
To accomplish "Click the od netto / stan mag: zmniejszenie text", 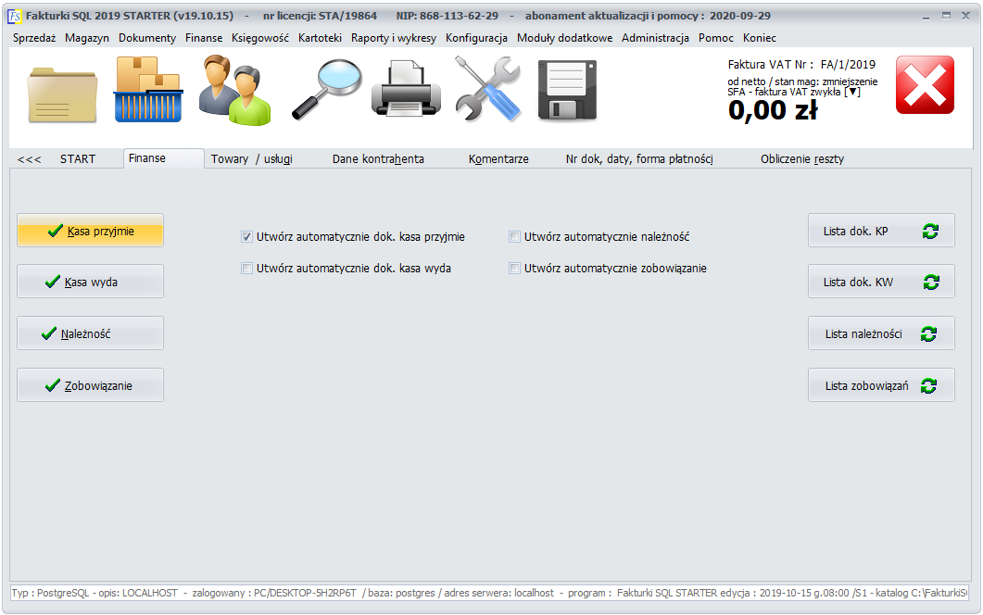I will coord(802,82).
